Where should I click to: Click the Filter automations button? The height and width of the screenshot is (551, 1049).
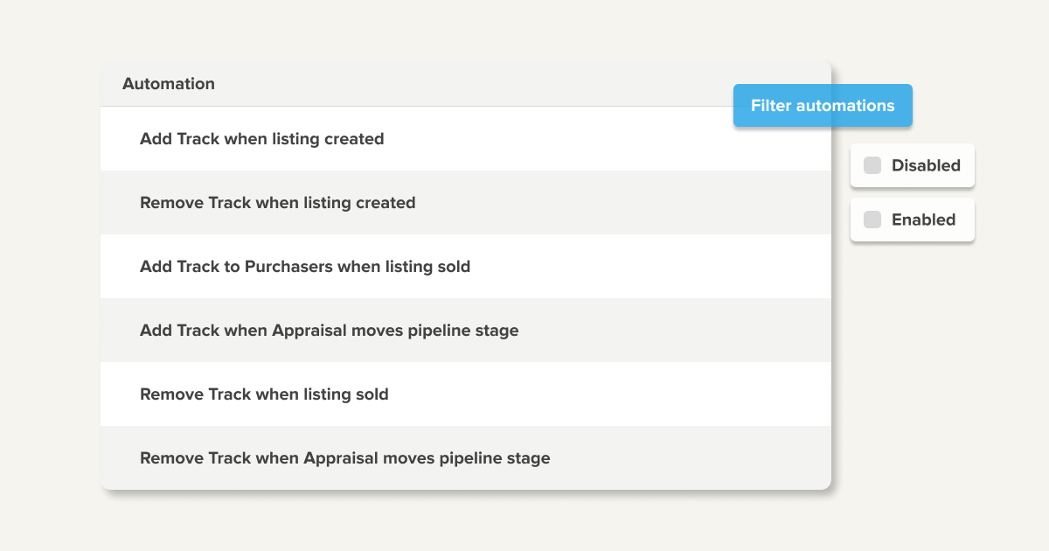(x=823, y=106)
